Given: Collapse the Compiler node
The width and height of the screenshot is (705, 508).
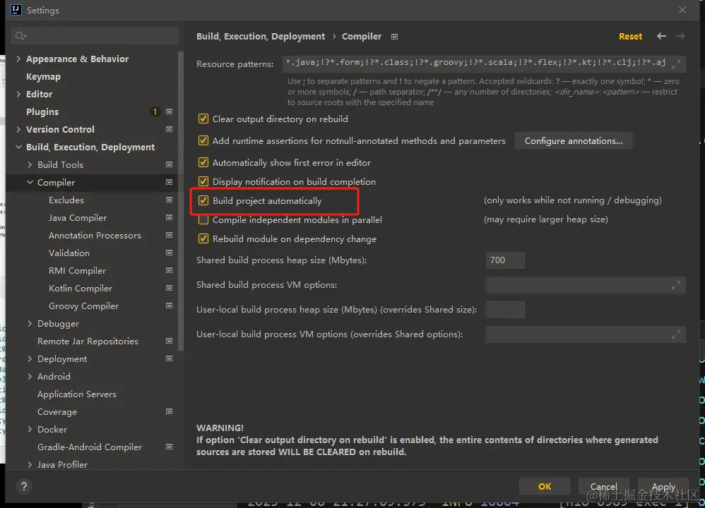Looking at the screenshot, I should [30, 182].
